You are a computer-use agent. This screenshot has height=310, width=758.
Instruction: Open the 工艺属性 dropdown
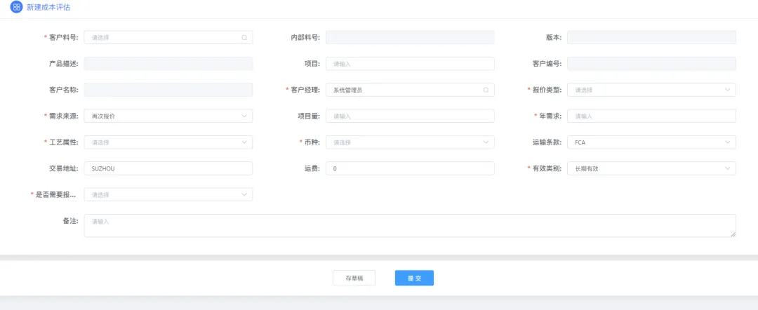pos(168,142)
